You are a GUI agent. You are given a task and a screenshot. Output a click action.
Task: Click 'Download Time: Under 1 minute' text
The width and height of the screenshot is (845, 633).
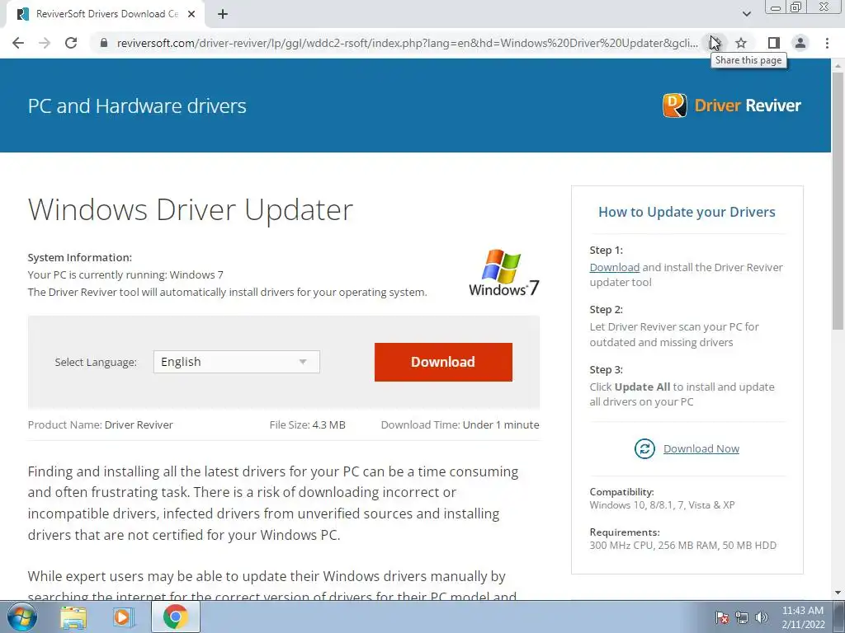460,424
